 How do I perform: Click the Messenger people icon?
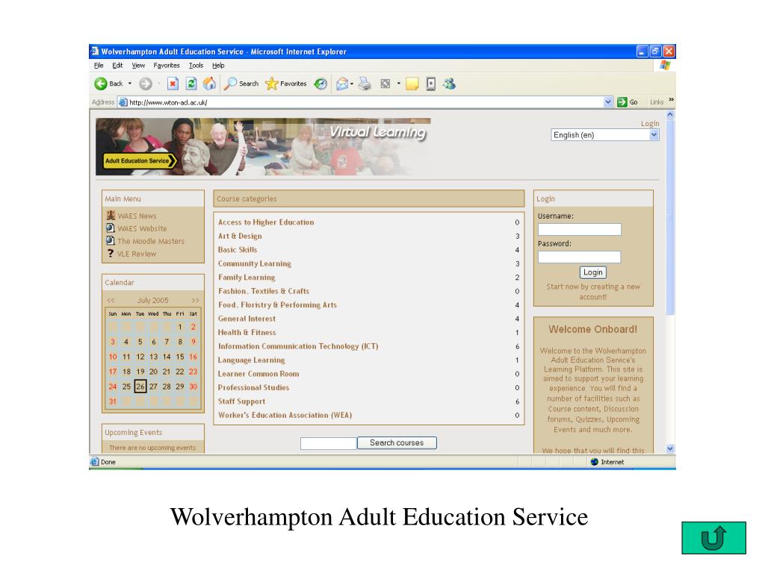449,84
